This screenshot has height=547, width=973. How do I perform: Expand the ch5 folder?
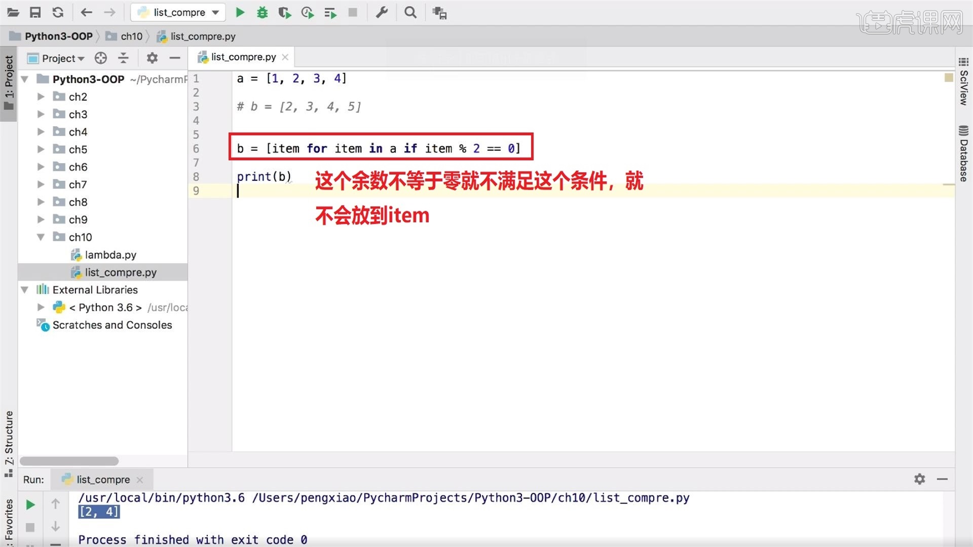tap(41, 149)
